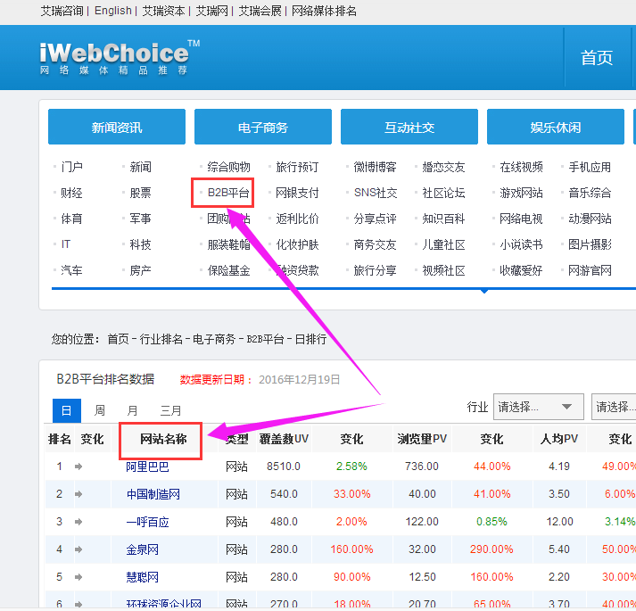The width and height of the screenshot is (636, 611).
Task: Open the 股票 subcategory
Action: tap(140, 193)
